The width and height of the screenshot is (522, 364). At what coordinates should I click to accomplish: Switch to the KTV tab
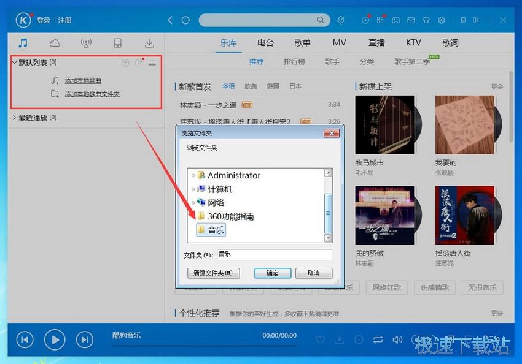[413, 43]
